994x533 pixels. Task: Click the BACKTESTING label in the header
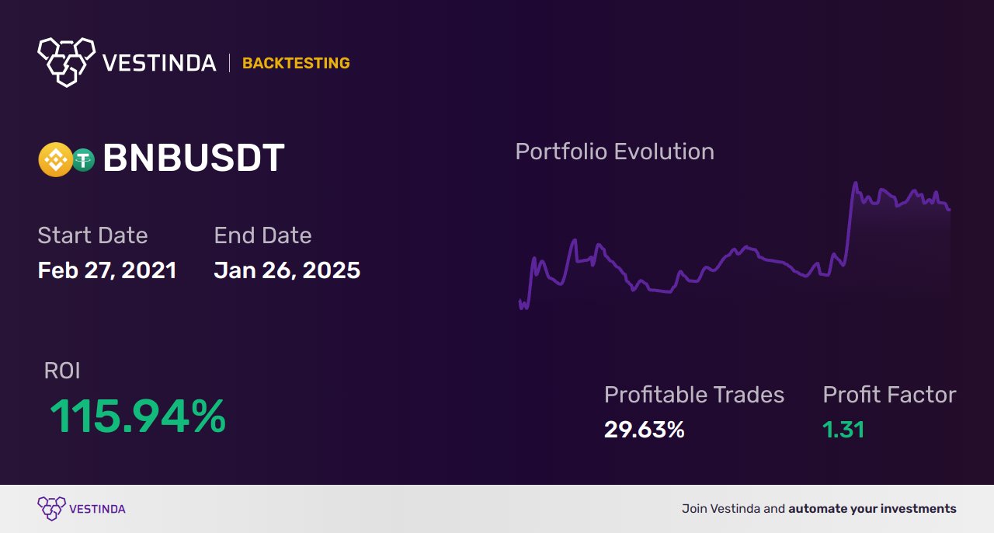click(x=296, y=64)
